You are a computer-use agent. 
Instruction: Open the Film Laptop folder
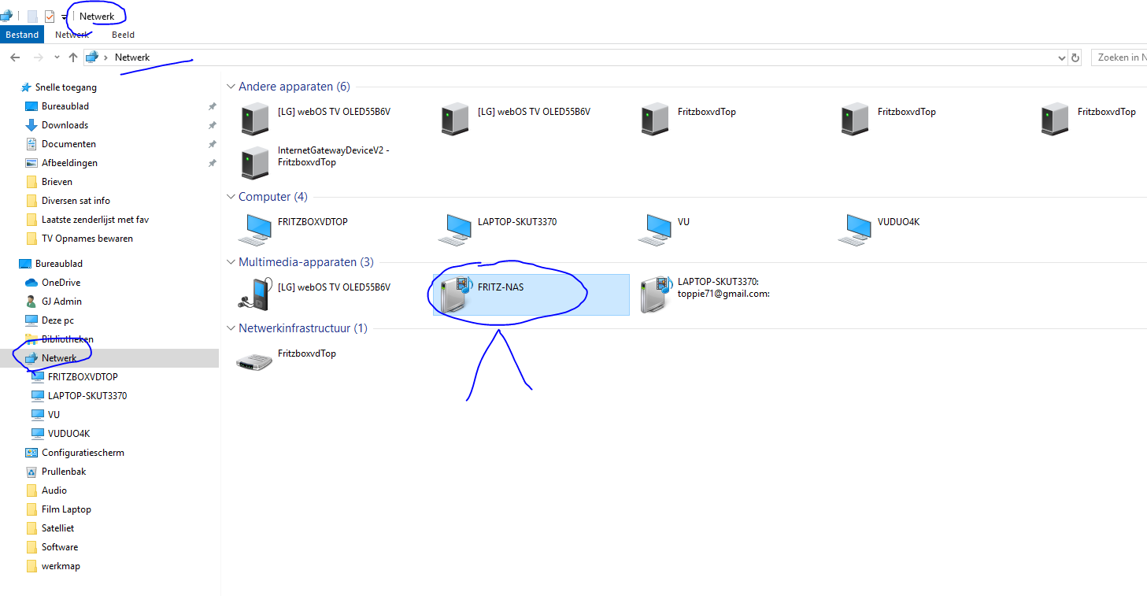point(66,509)
